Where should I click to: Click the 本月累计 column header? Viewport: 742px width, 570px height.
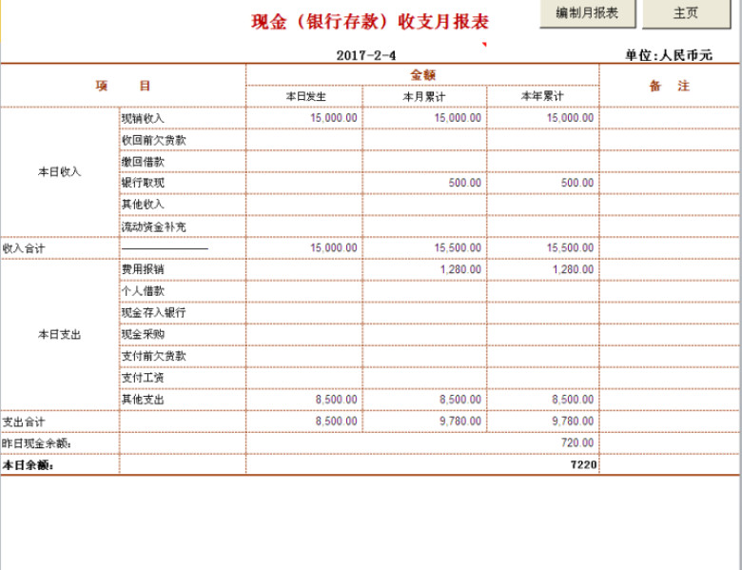click(424, 96)
